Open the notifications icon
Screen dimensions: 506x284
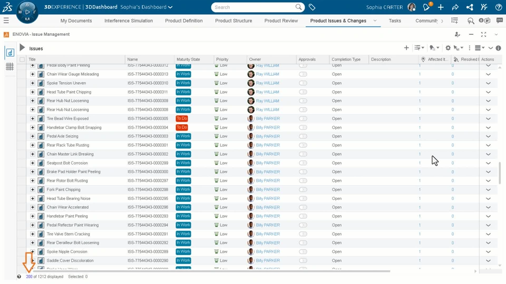pos(426,7)
